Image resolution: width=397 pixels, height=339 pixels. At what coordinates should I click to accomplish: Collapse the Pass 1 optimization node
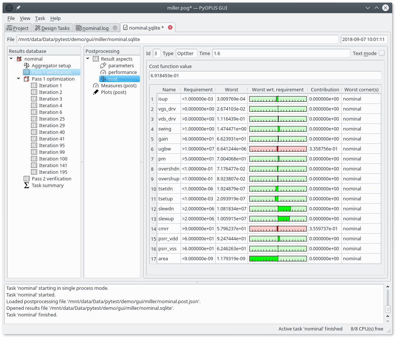(19, 79)
